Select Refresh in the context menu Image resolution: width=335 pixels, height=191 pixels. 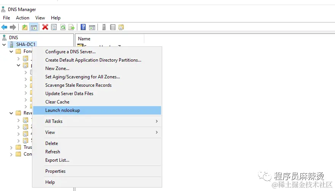tap(97, 152)
